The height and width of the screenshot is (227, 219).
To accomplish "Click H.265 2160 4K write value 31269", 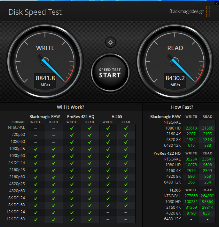I will pyautogui.click(x=191, y=207).
